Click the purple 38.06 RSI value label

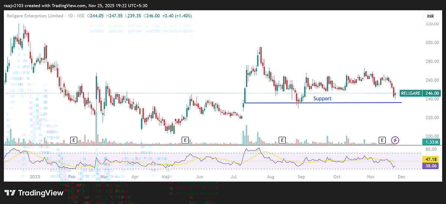(x=431, y=166)
